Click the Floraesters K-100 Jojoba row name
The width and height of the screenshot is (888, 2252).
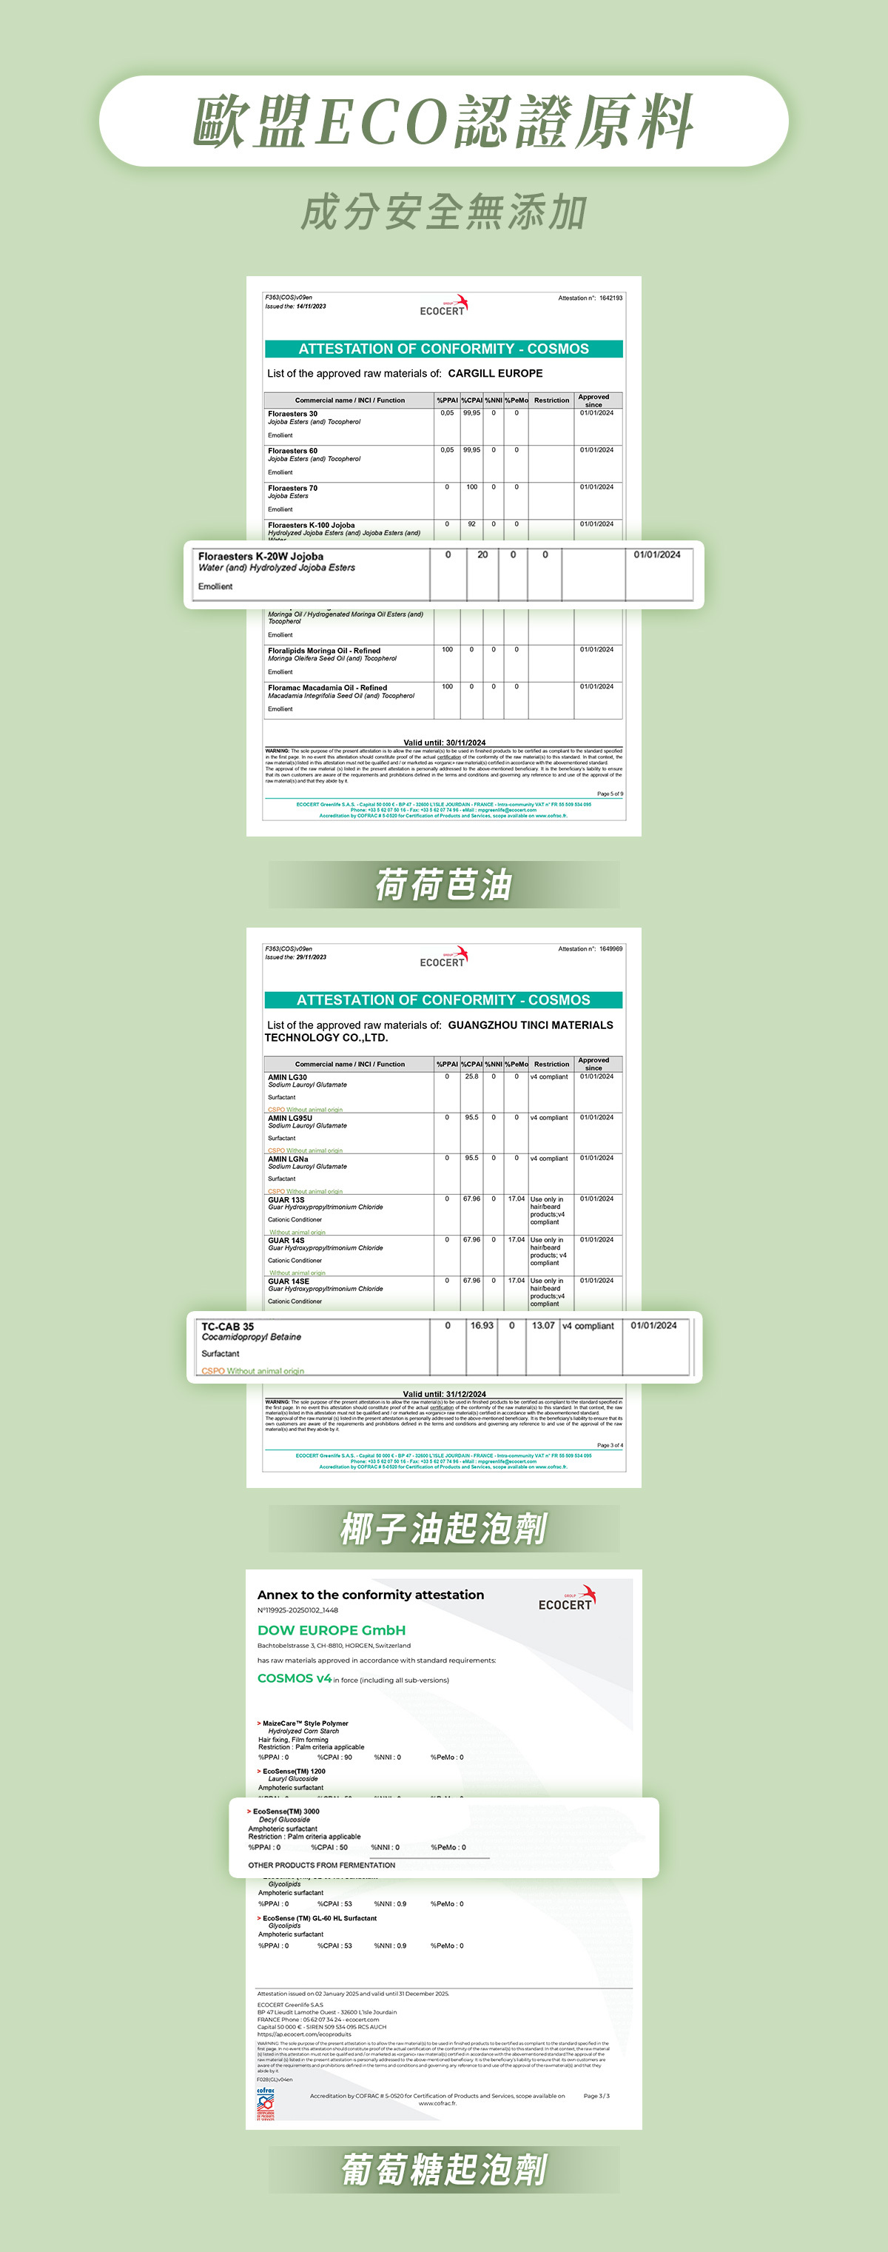311,526
